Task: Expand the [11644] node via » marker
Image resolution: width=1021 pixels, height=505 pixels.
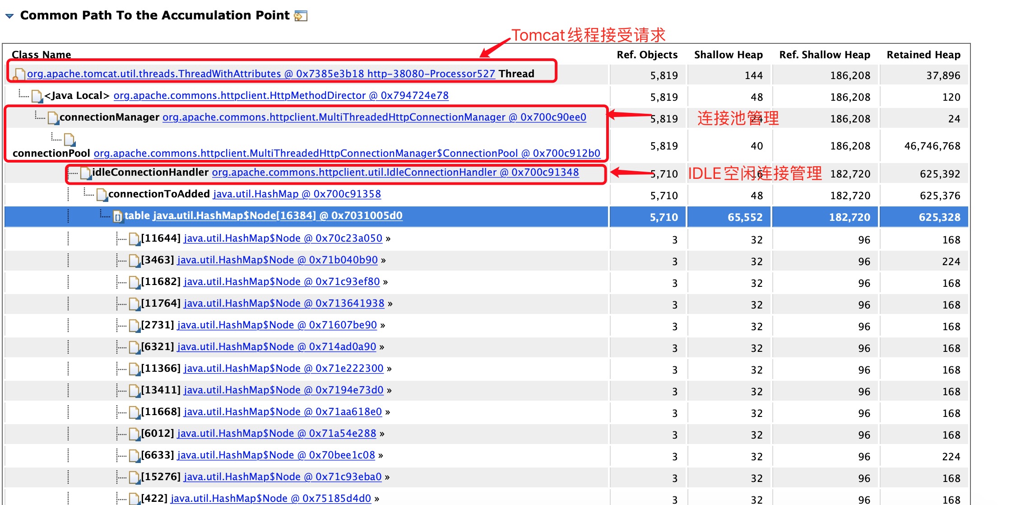Action: 388,239
